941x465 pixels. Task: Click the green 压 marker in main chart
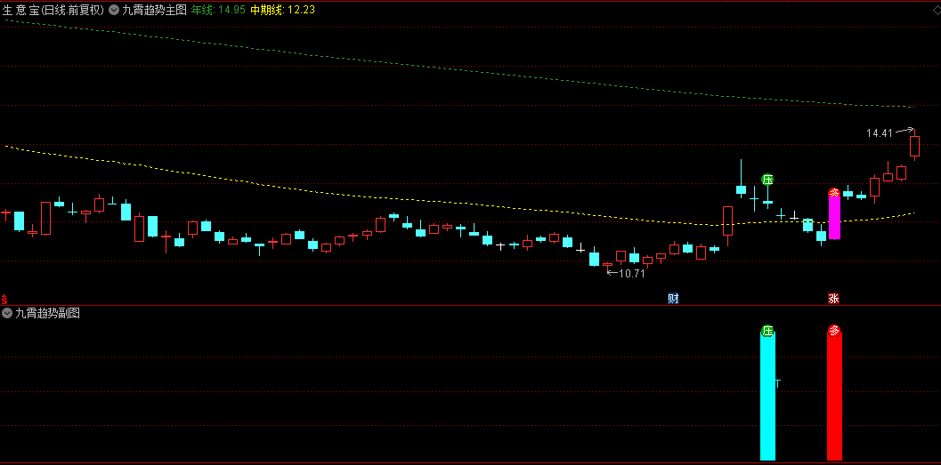tap(767, 180)
